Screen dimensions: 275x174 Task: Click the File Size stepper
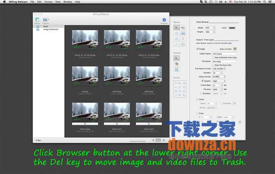222,89
